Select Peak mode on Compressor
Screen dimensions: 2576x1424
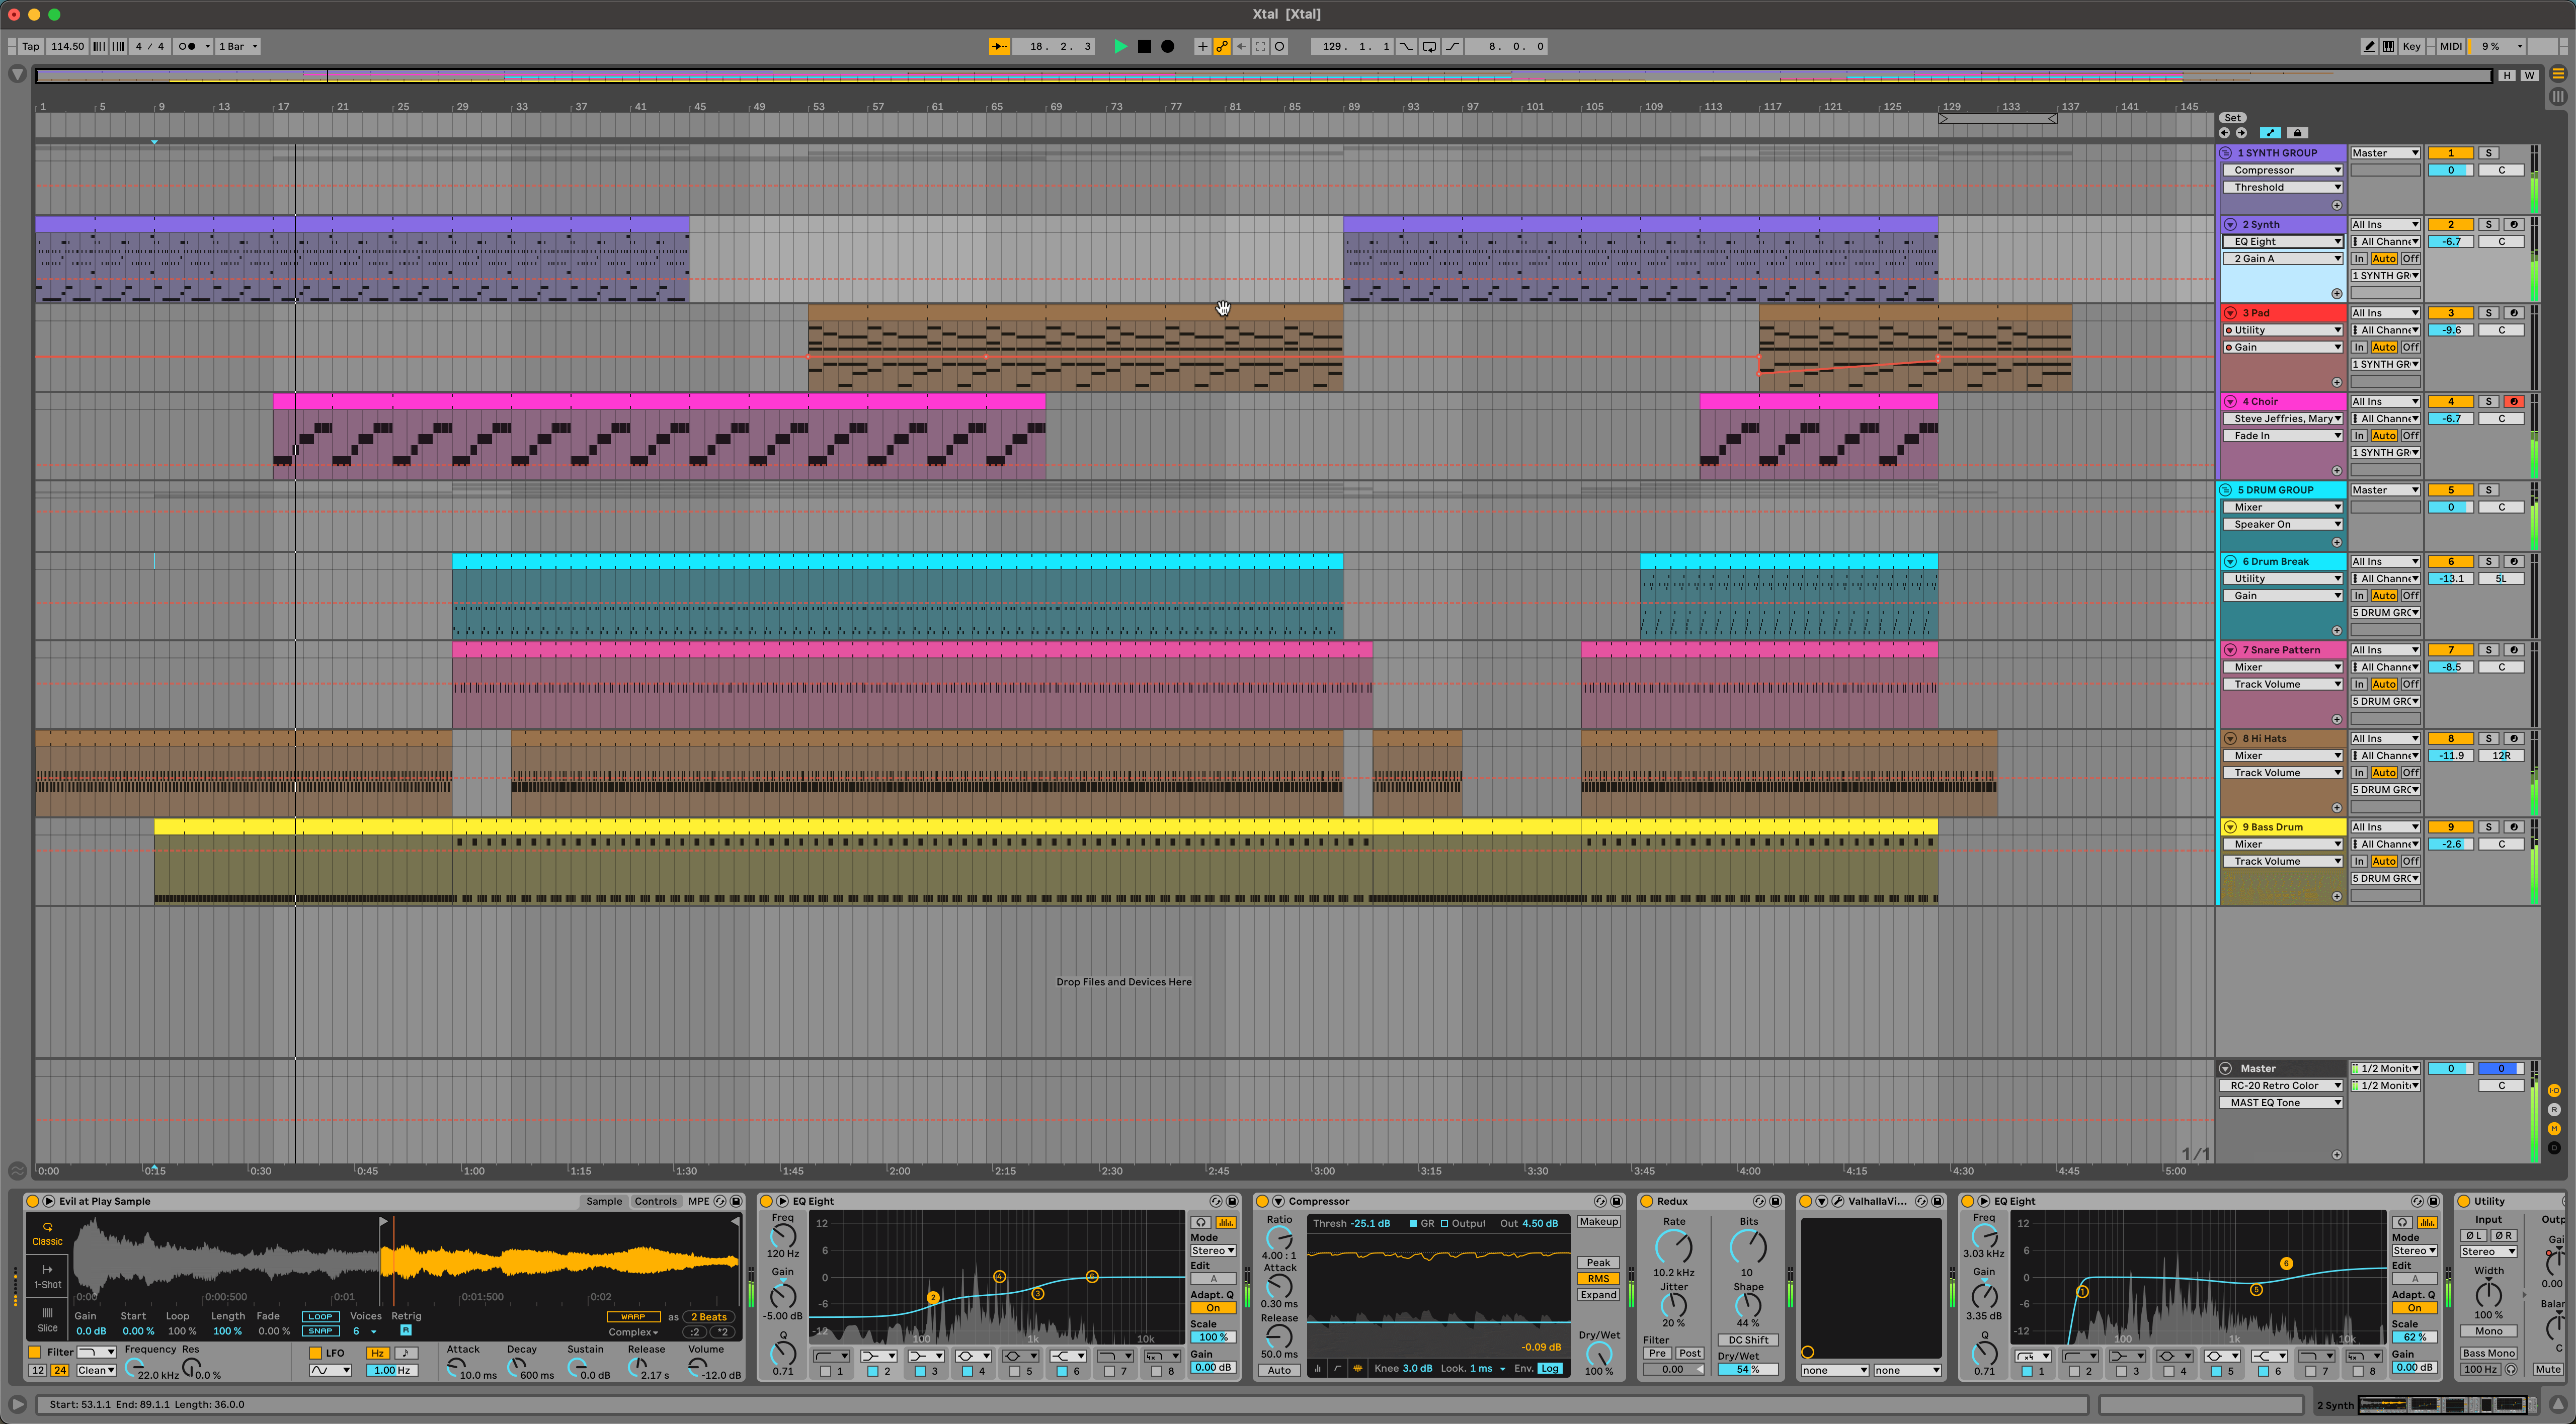coord(1598,1263)
